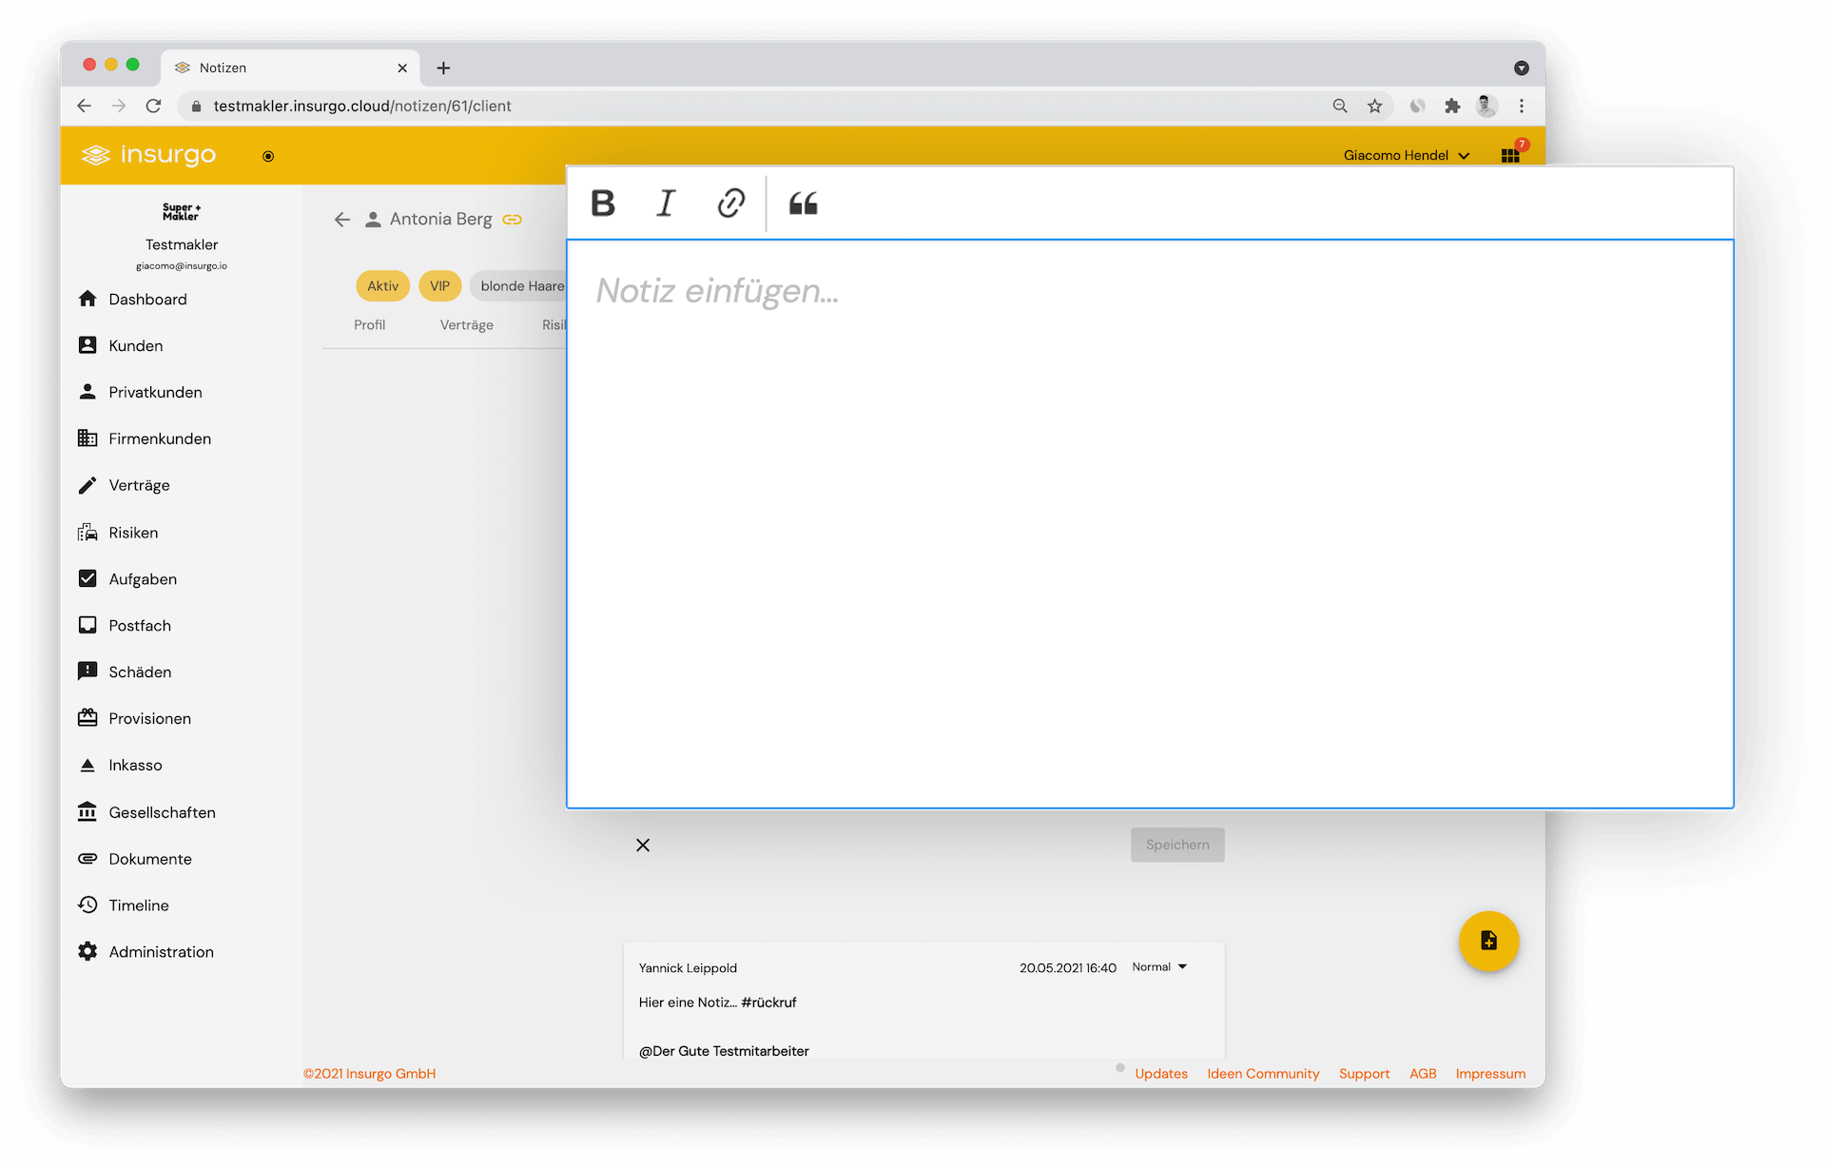Click the Timeline history icon in sidebar
1826x1168 pixels.
[x=87, y=905]
